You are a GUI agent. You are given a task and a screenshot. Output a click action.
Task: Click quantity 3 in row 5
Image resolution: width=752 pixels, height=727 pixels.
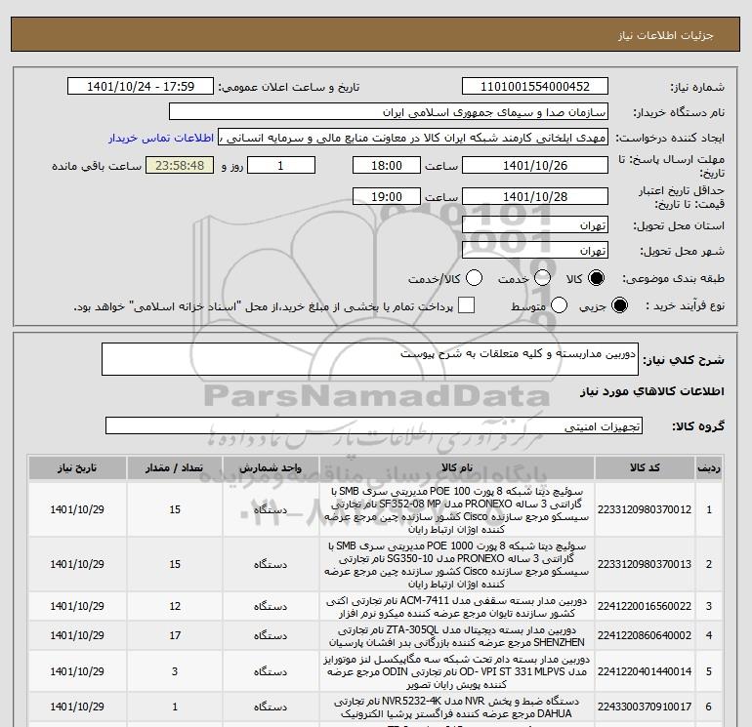pyautogui.click(x=175, y=671)
